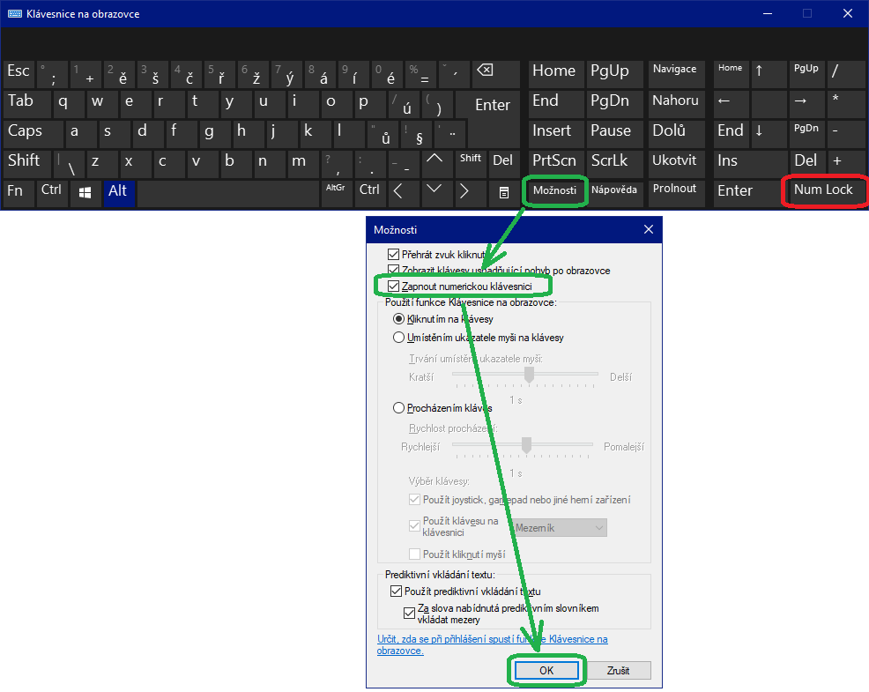Click the PgUp key next to Home

tap(614, 74)
